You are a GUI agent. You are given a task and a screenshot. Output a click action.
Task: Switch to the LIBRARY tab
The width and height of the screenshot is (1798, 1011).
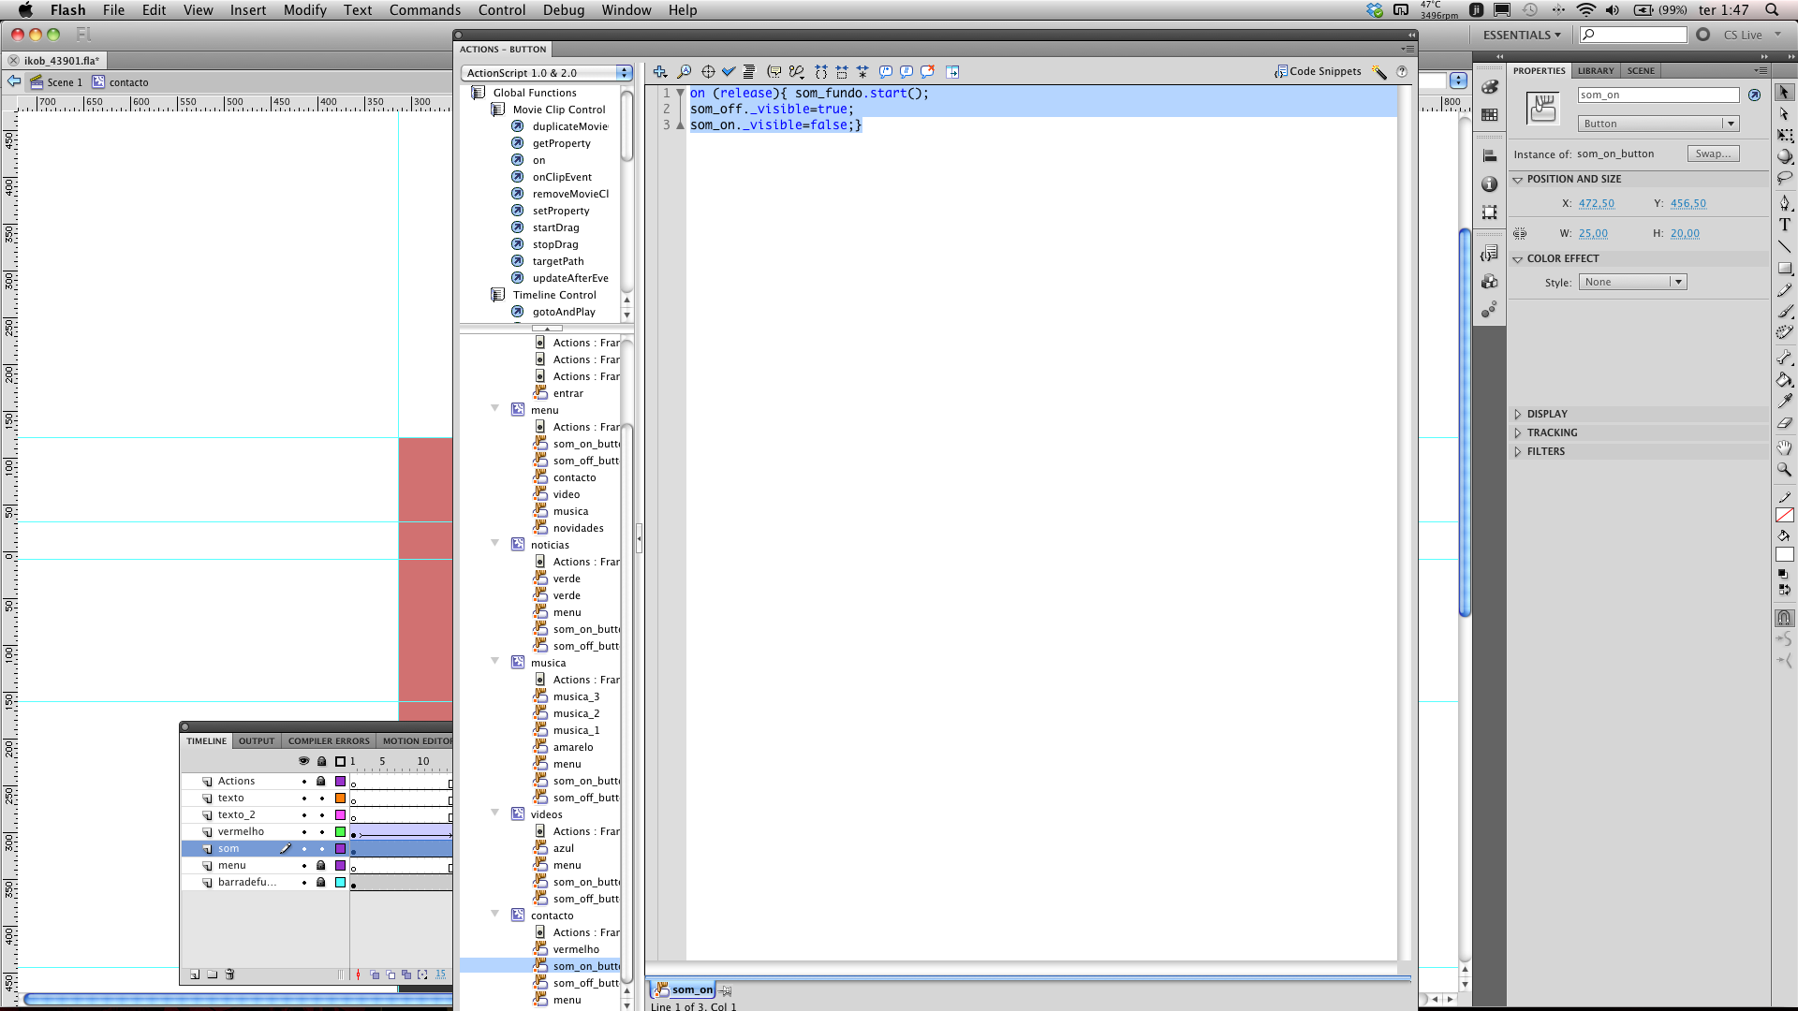1595,71
